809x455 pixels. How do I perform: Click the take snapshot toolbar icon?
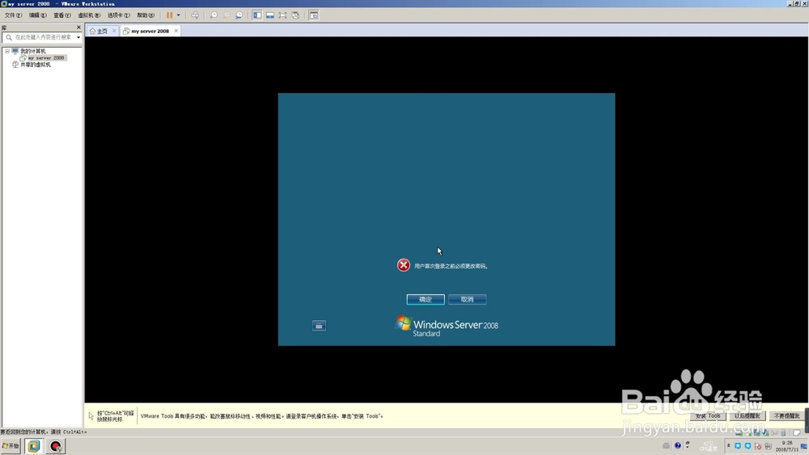(x=214, y=15)
